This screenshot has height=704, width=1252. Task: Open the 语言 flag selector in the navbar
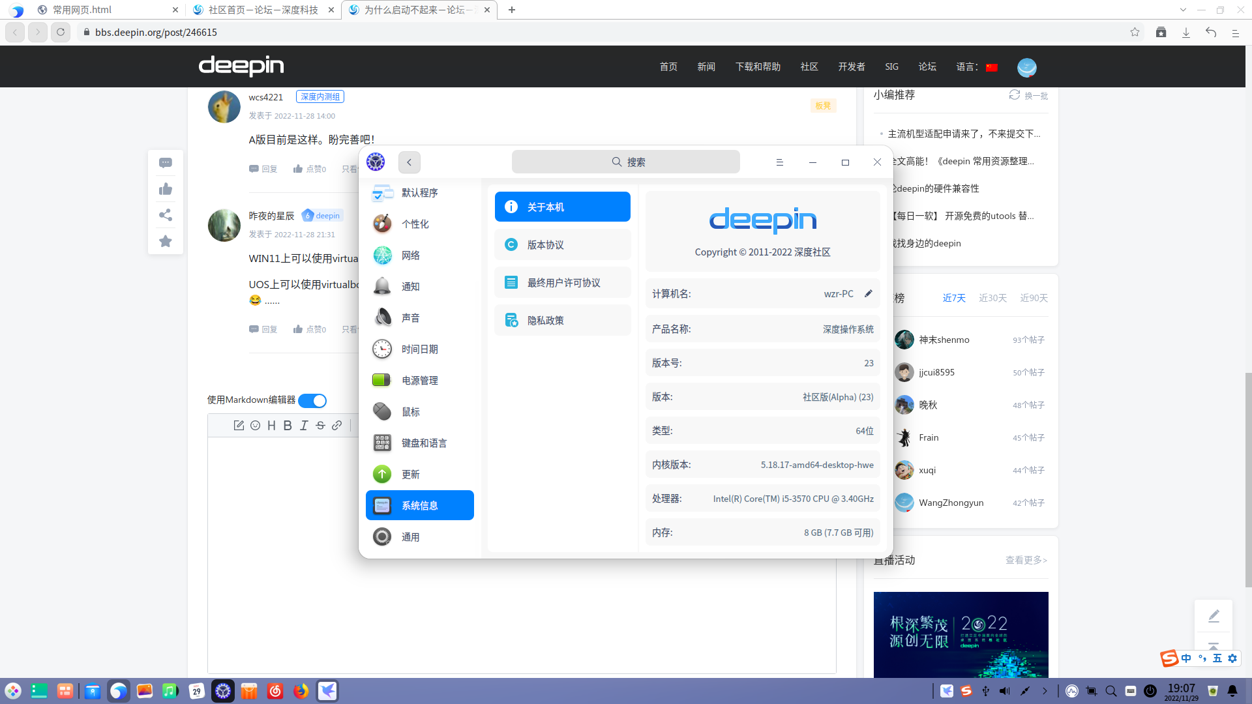click(x=991, y=66)
